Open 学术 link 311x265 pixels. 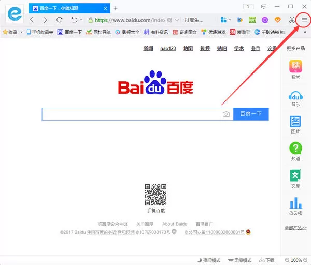click(239, 48)
